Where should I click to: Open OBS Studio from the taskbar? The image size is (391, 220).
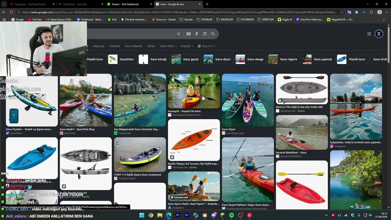click(240, 215)
